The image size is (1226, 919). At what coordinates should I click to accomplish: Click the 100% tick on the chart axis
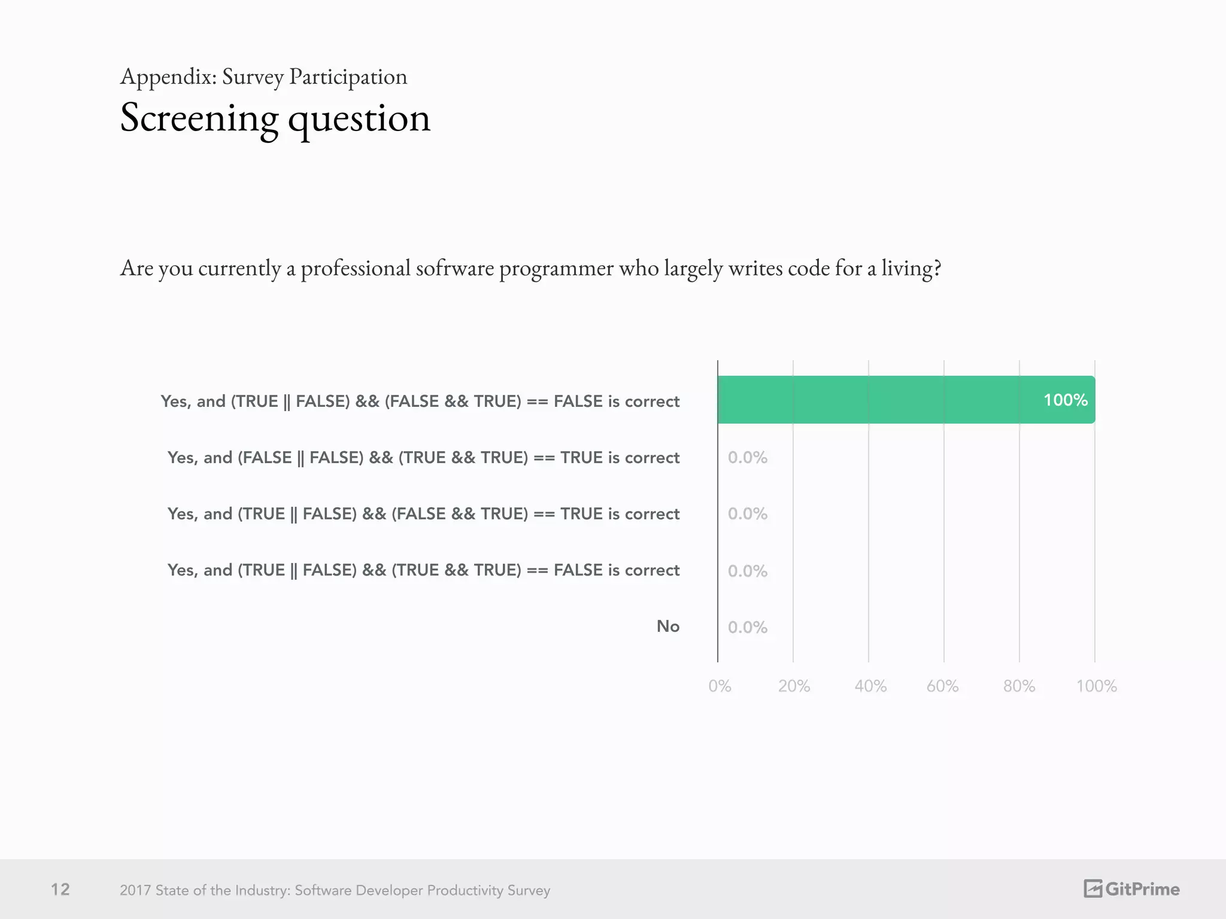pyautogui.click(x=1096, y=686)
